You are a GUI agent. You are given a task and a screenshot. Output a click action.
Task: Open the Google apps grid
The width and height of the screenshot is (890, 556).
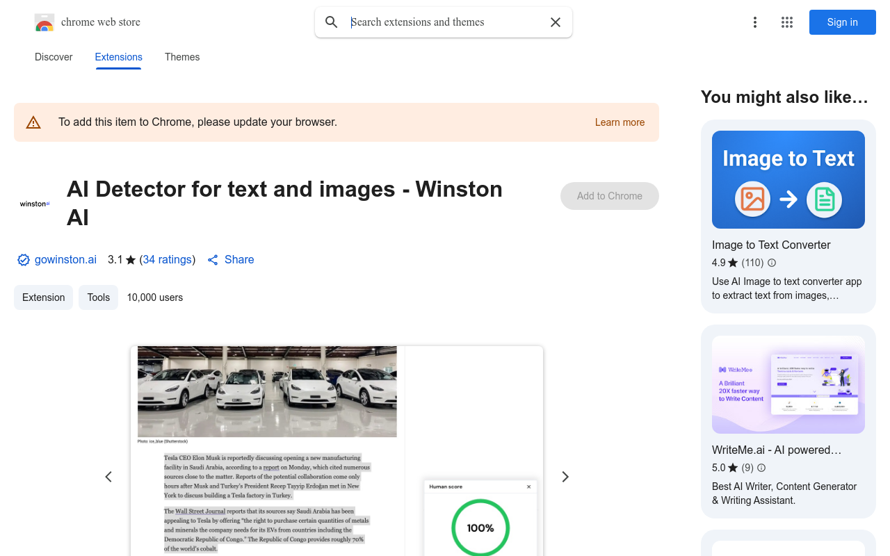(x=787, y=22)
